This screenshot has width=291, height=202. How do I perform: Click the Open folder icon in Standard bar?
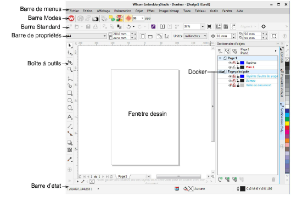point(77,26)
